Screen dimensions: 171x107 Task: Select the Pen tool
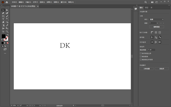click(x=3, y=13)
